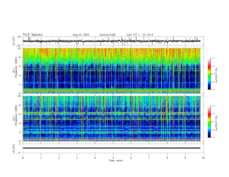
Task: Click the ch.3 flat voltage trace
Action: coord(111,148)
